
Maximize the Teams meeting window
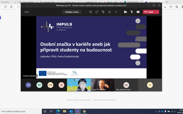point(154,5)
